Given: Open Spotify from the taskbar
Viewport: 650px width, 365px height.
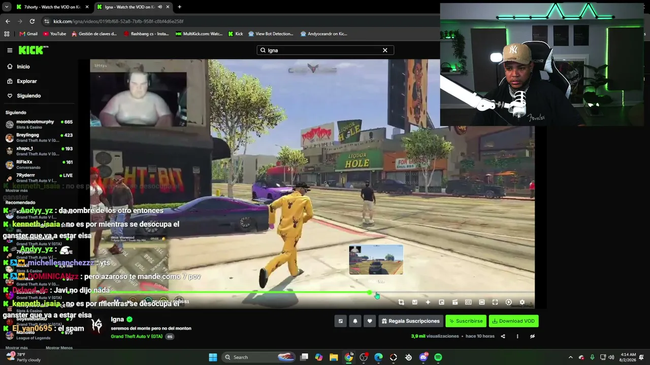Looking at the screenshot, I should [438, 357].
